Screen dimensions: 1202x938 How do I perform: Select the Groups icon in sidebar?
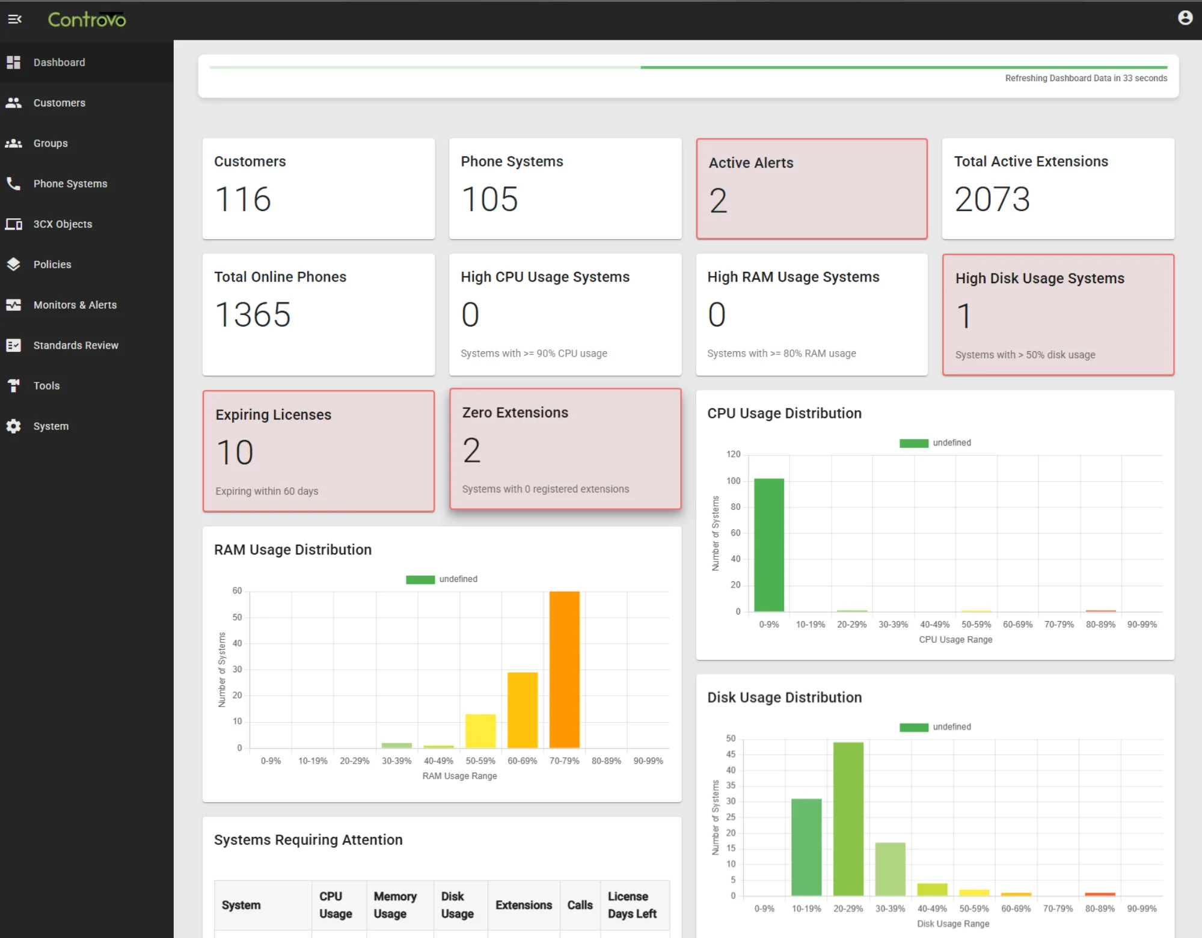[x=14, y=143]
